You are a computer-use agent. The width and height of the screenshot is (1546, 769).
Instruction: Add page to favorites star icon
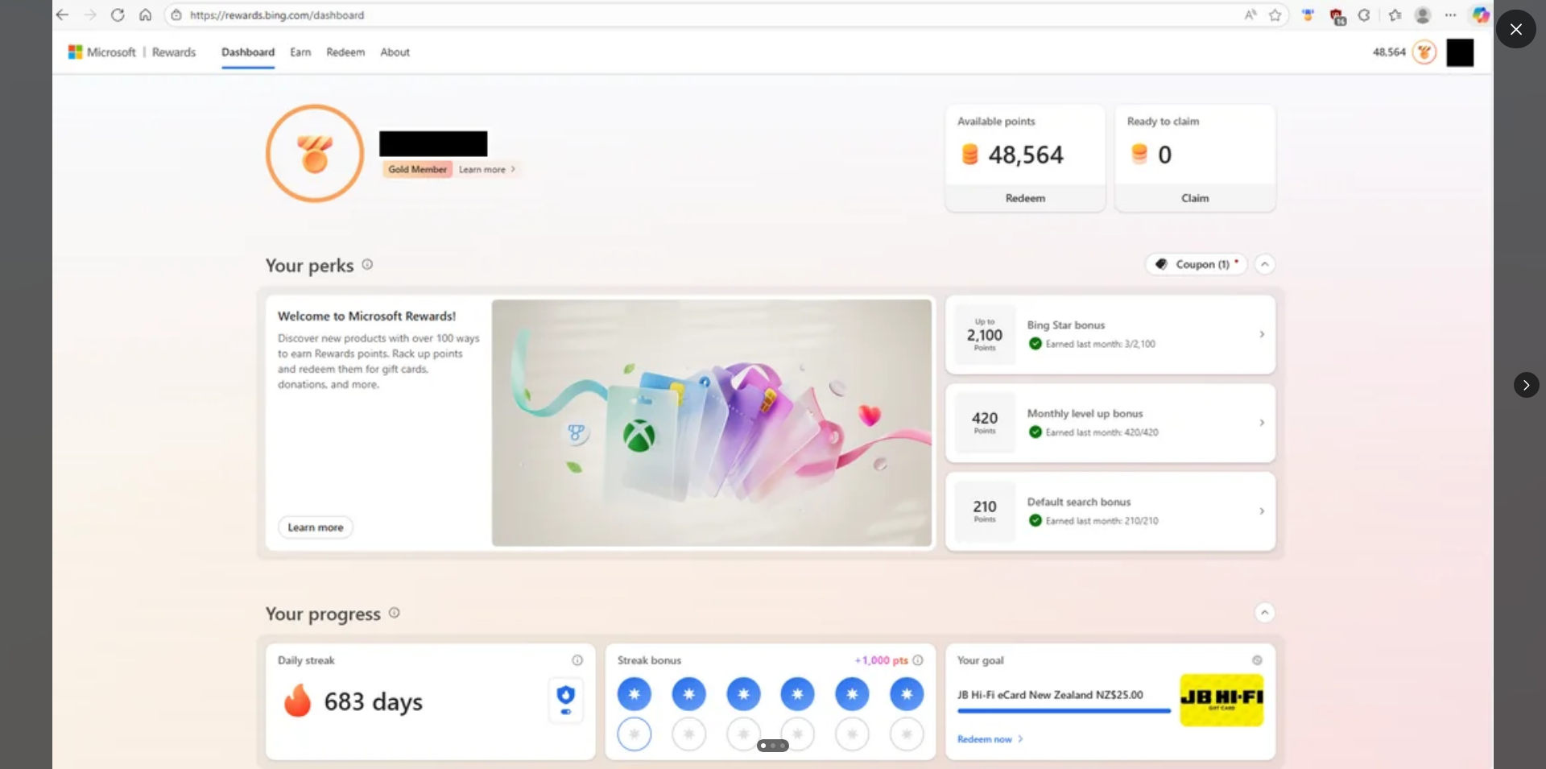pyautogui.click(x=1275, y=15)
